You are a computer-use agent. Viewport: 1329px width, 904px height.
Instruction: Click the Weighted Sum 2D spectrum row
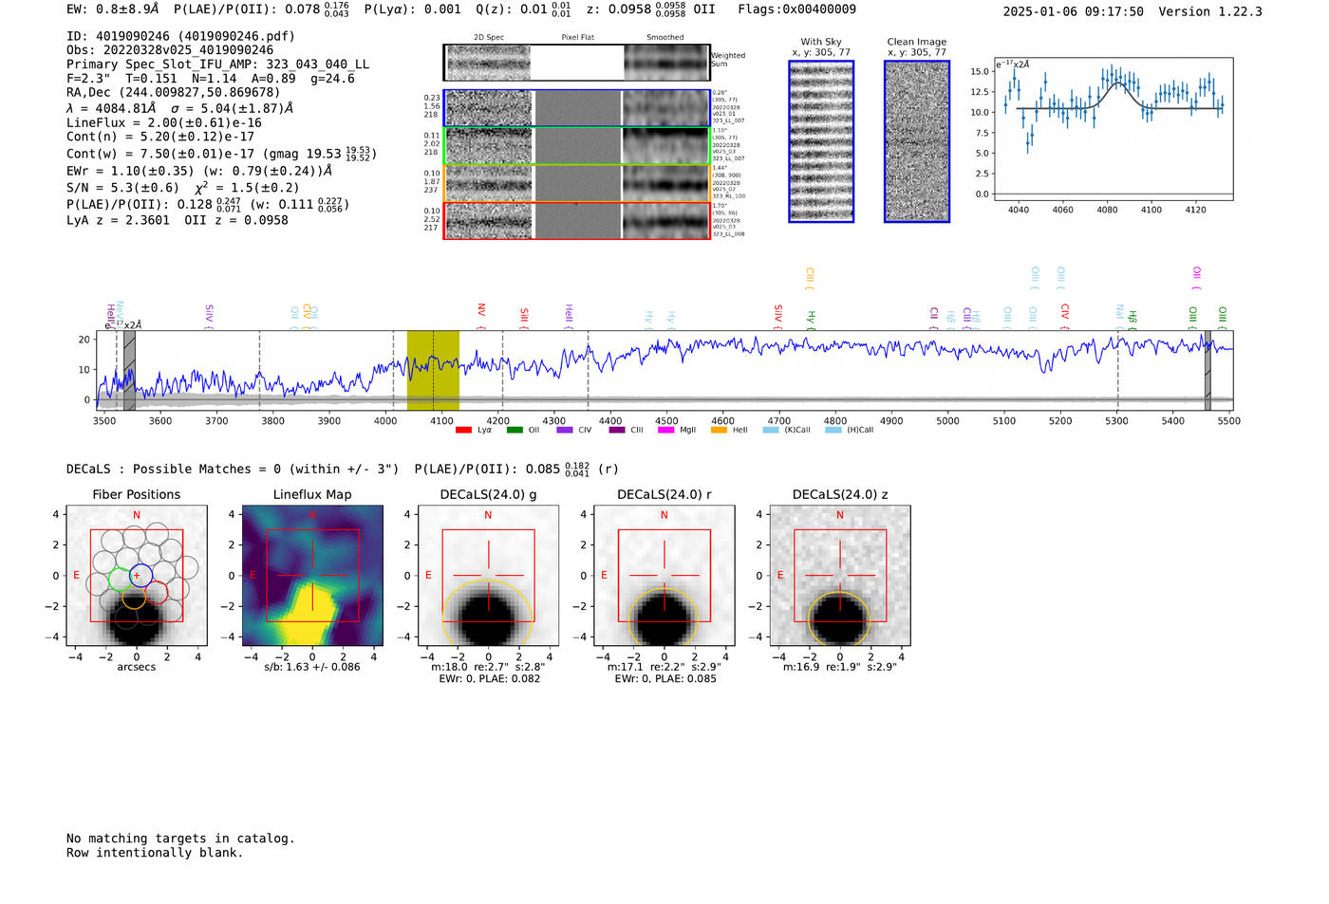577,63
